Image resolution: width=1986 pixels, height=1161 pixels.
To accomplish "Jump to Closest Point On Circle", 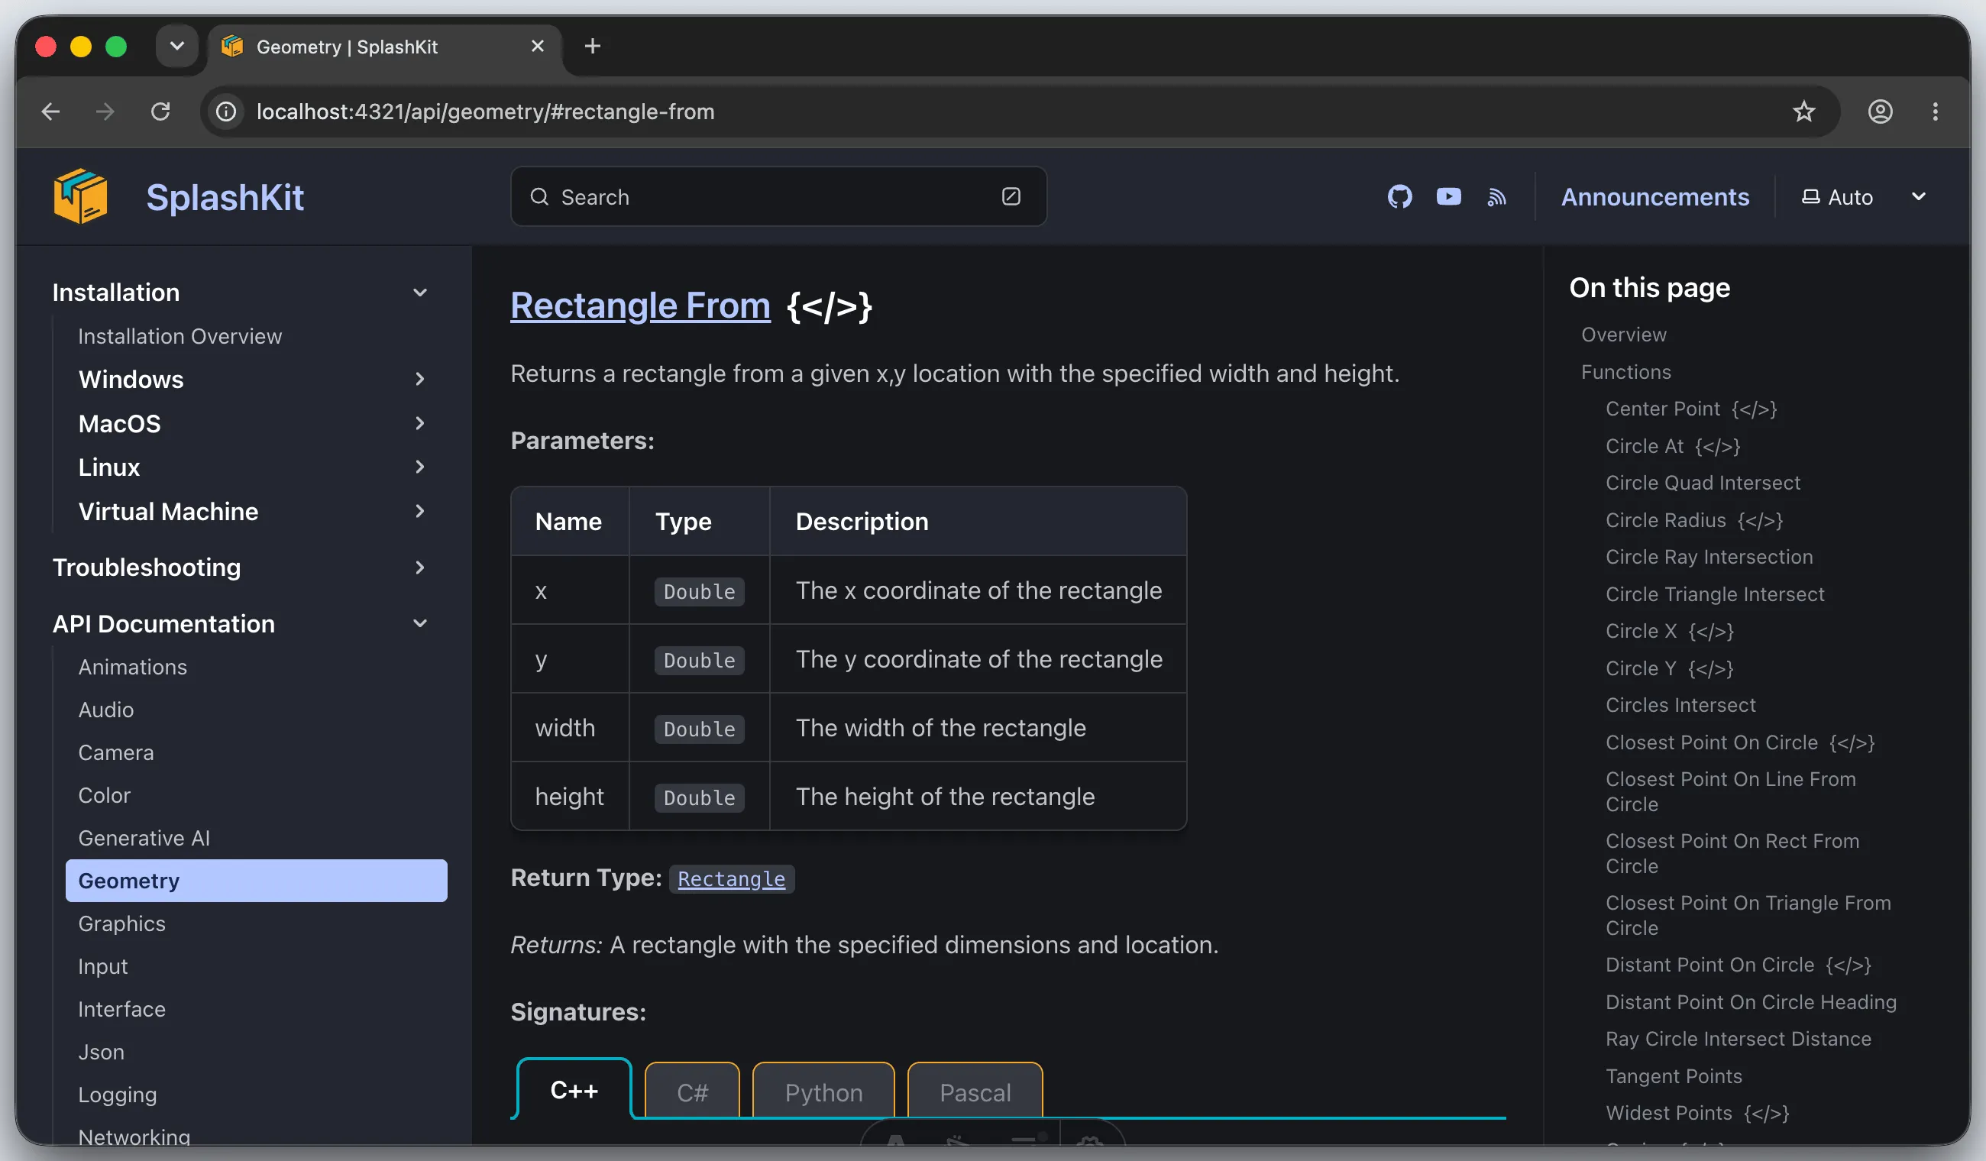I will (x=1740, y=742).
